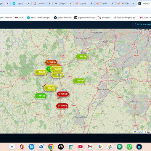Close the cPanel F tab
This screenshot has height=151, width=151.
112,4
